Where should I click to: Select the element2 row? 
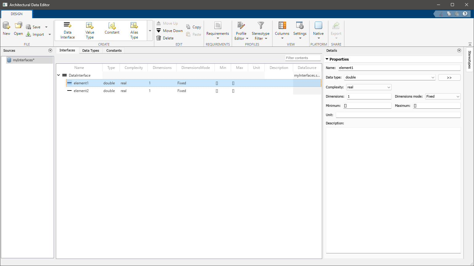[x=81, y=91]
